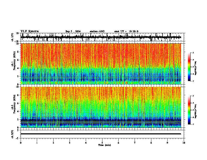This screenshot has width=207, height=160.
Task: Click the "0" tick on time axis
Action: 21,143
